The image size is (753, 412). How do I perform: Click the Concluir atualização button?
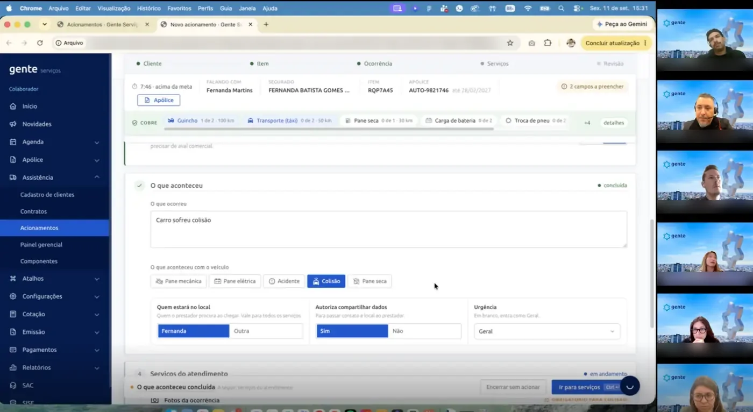[x=616, y=43]
